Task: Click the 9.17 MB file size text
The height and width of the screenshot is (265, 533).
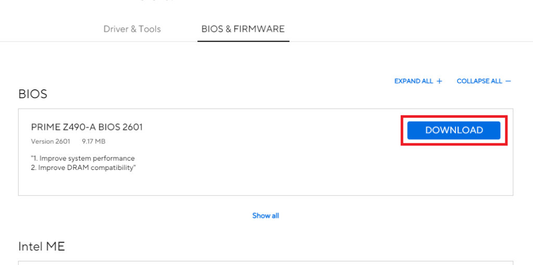Action: (94, 141)
